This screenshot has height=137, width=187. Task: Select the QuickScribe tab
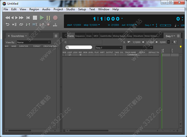(105, 36)
